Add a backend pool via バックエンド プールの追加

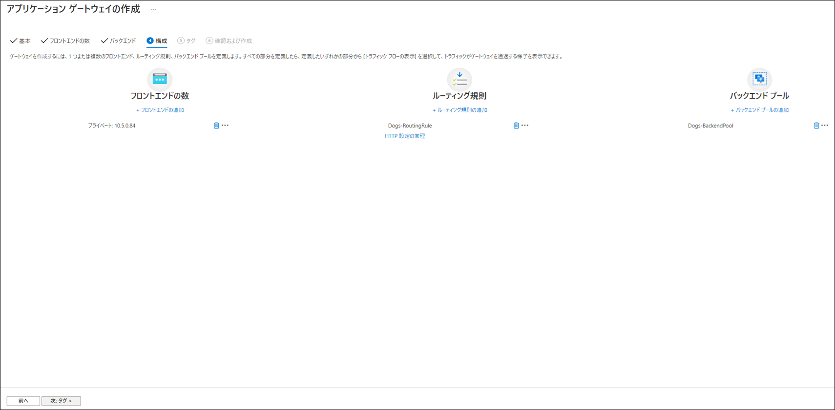(760, 110)
